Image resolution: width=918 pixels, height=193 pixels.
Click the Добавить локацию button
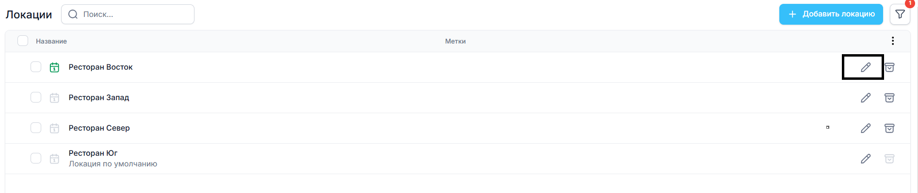pyautogui.click(x=831, y=15)
